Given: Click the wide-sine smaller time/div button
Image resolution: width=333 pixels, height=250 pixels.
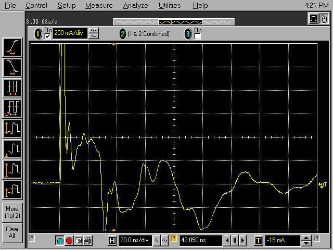Looking at the screenshot, I should click(x=164, y=241).
